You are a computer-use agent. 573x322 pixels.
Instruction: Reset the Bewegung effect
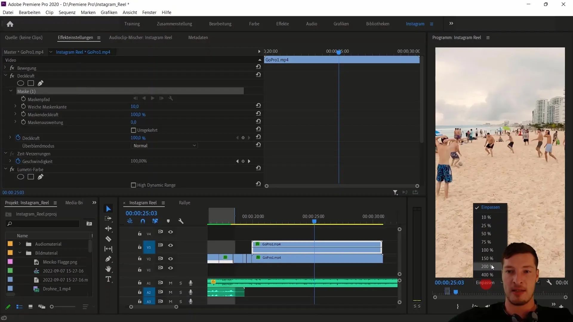tap(258, 67)
